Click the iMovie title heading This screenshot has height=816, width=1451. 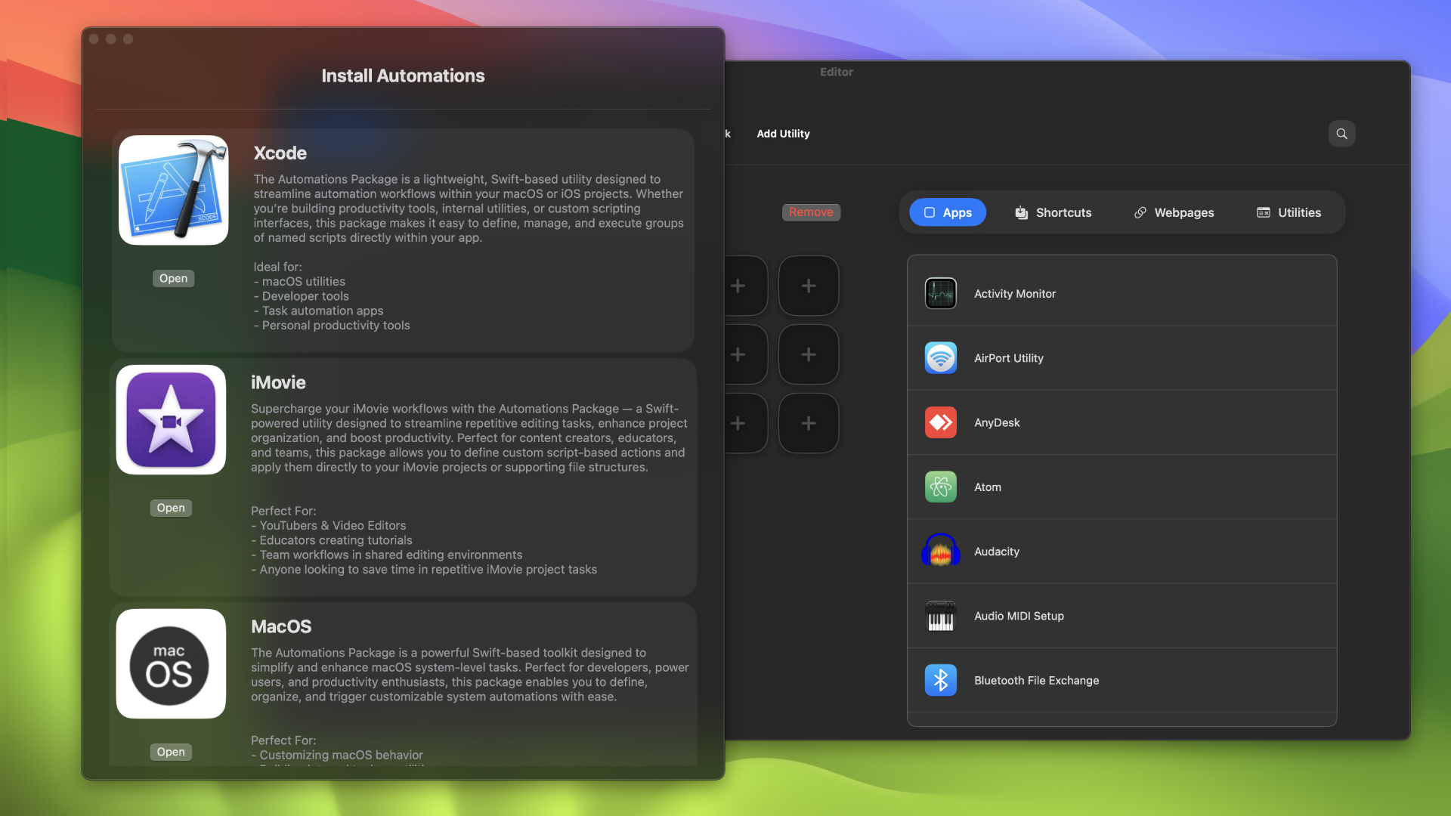coord(278,382)
